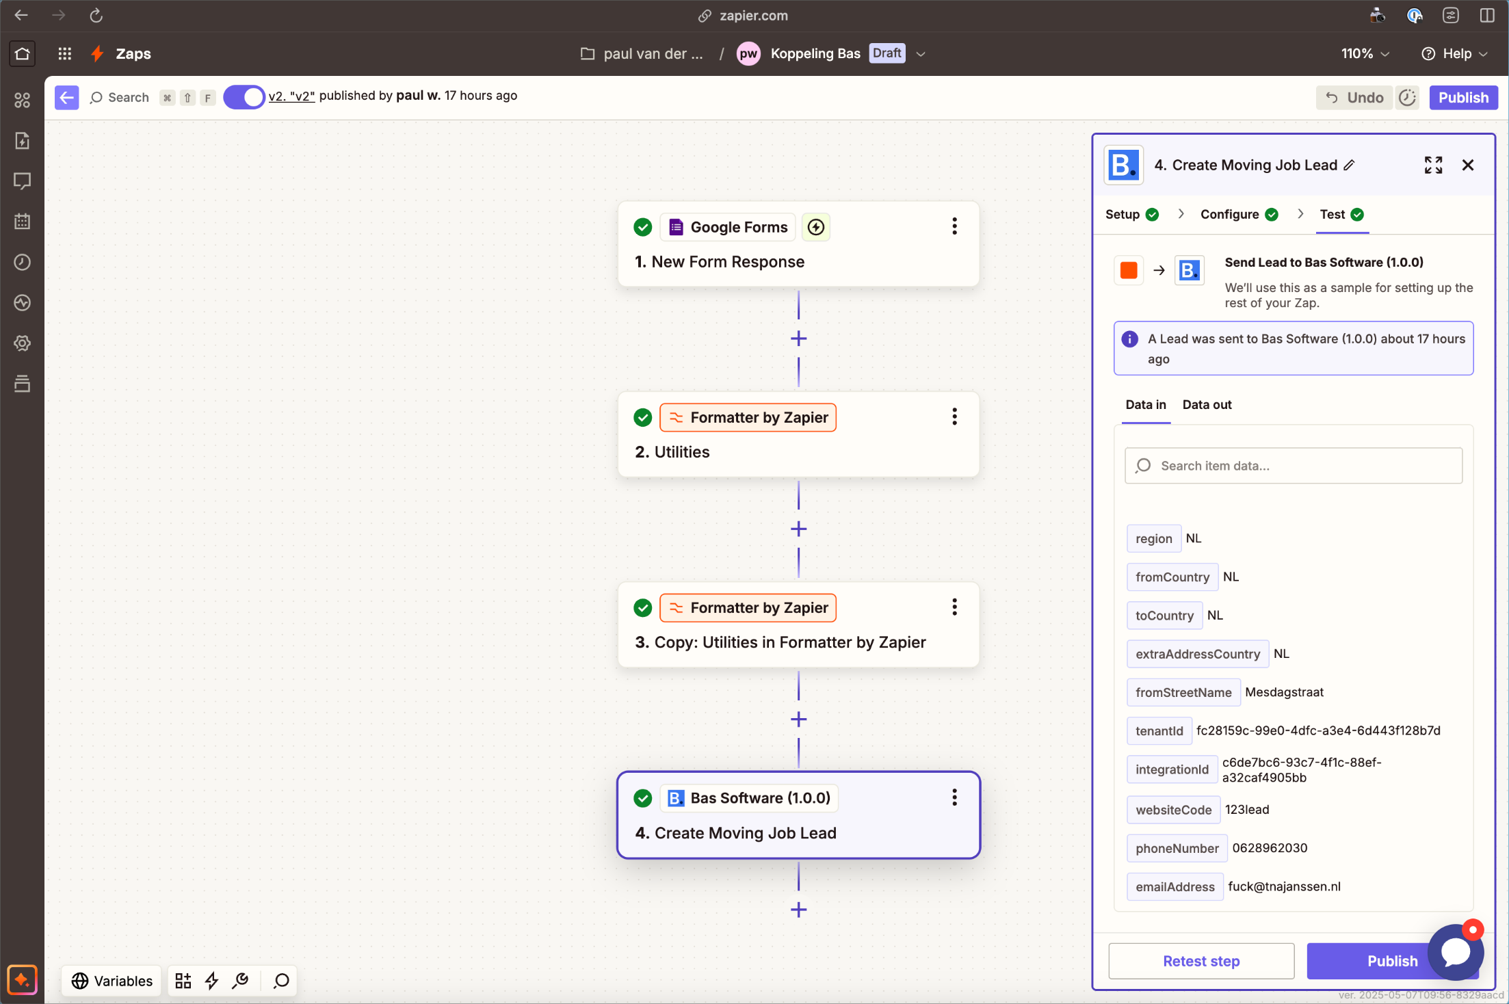Image resolution: width=1509 pixels, height=1004 pixels.
Task: Open the three-dot menu on the Google Forms step
Action: click(x=954, y=226)
